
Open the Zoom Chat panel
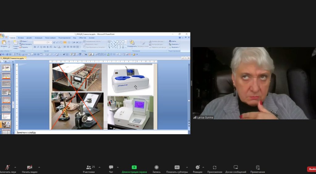(x=111, y=168)
